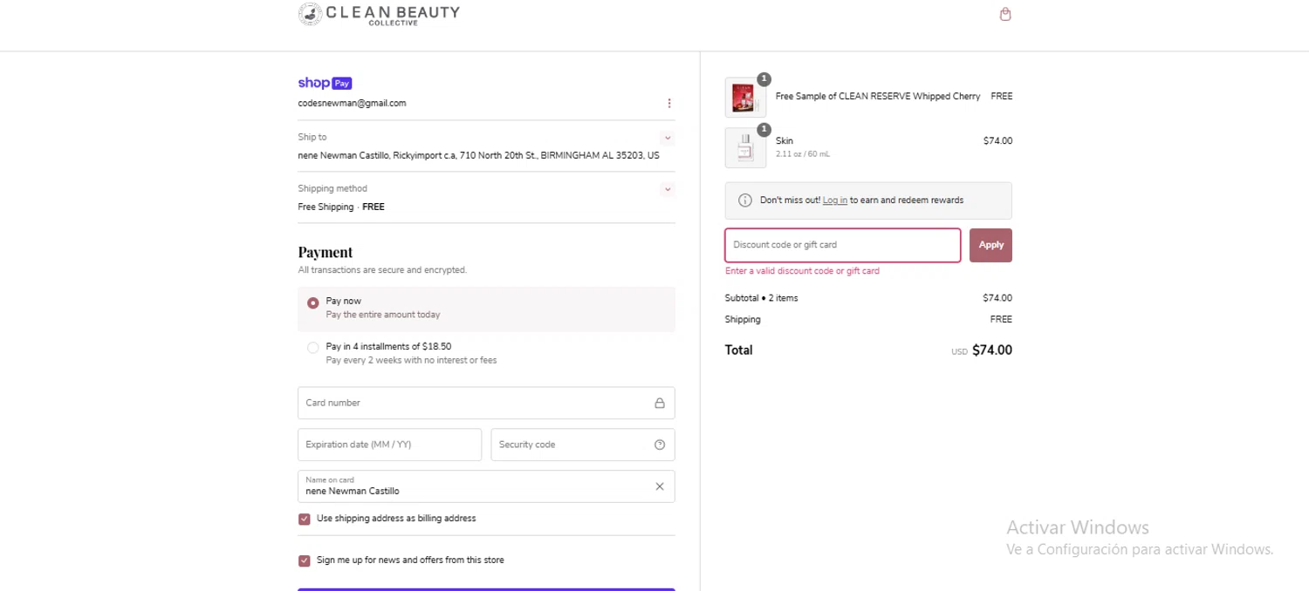This screenshot has height=591, width=1309.
Task: Click 'Free Sample of CLEAN RESERVE Whipped Cherry'
Action: pyautogui.click(x=878, y=97)
